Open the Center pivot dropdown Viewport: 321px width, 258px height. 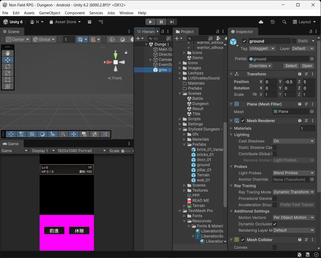pos(18,40)
